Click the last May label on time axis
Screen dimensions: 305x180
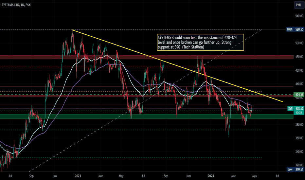pos(254,176)
